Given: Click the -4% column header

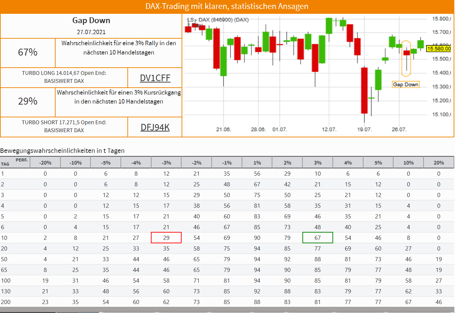Looking at the screenshot, I should 136,163.
